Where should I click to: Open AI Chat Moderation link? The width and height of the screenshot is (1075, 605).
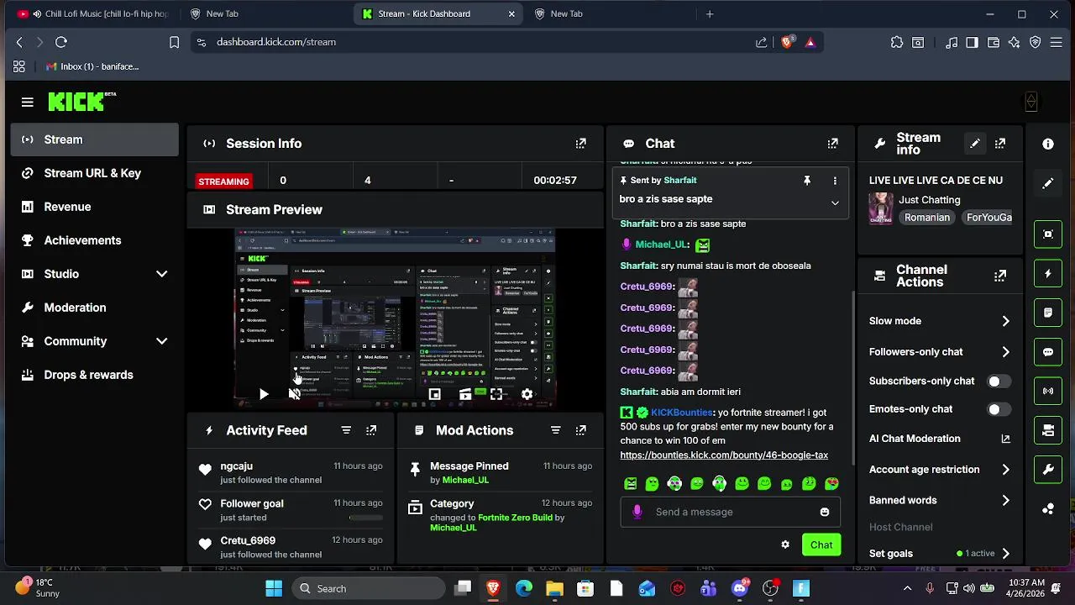click(x=940, y=439)
